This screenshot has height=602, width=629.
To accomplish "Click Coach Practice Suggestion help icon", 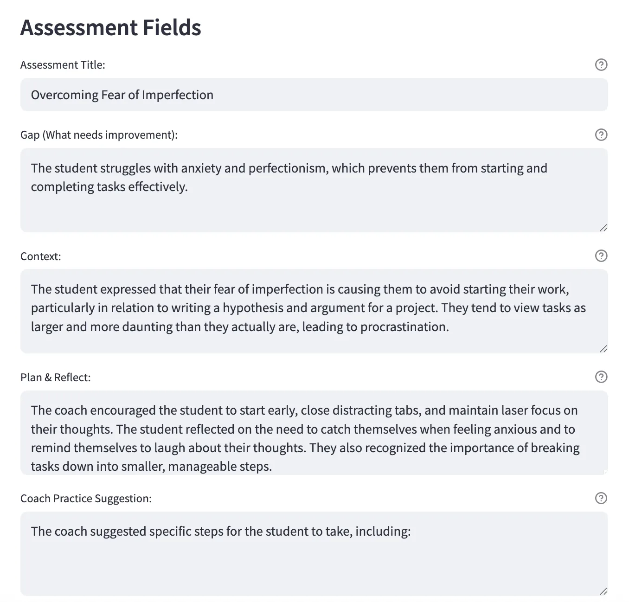I will [601, 498].
